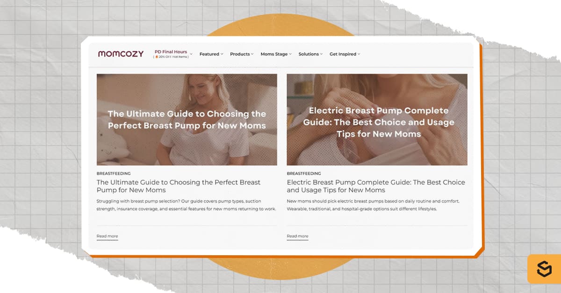Click the Momcozy logo
The width and height of the screenshot is (561, 293).
[121, 54]
